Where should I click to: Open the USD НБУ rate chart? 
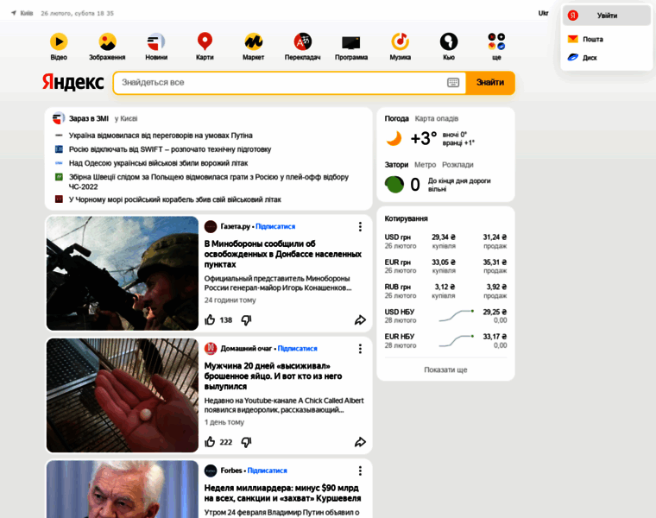pos(456,316)
